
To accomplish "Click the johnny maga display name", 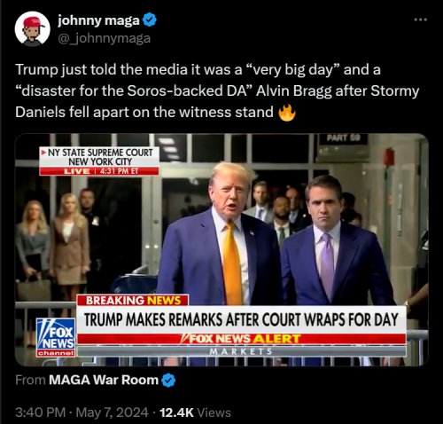I will [98, 20].
